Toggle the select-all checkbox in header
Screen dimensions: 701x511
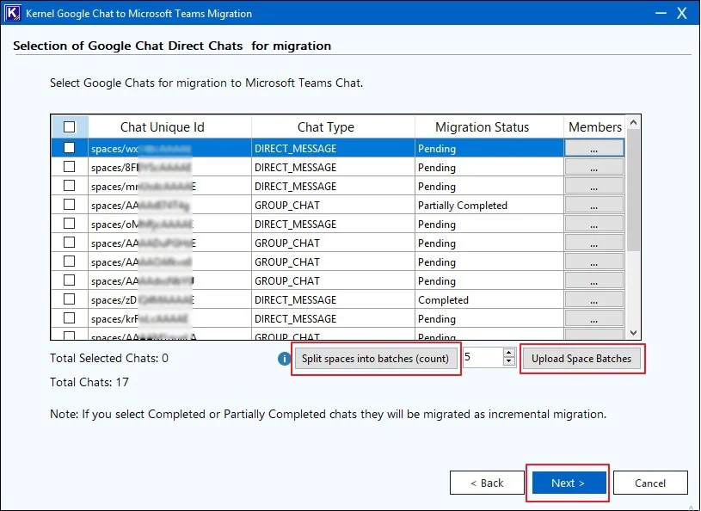pyautogui.click(x=70, y=127)
